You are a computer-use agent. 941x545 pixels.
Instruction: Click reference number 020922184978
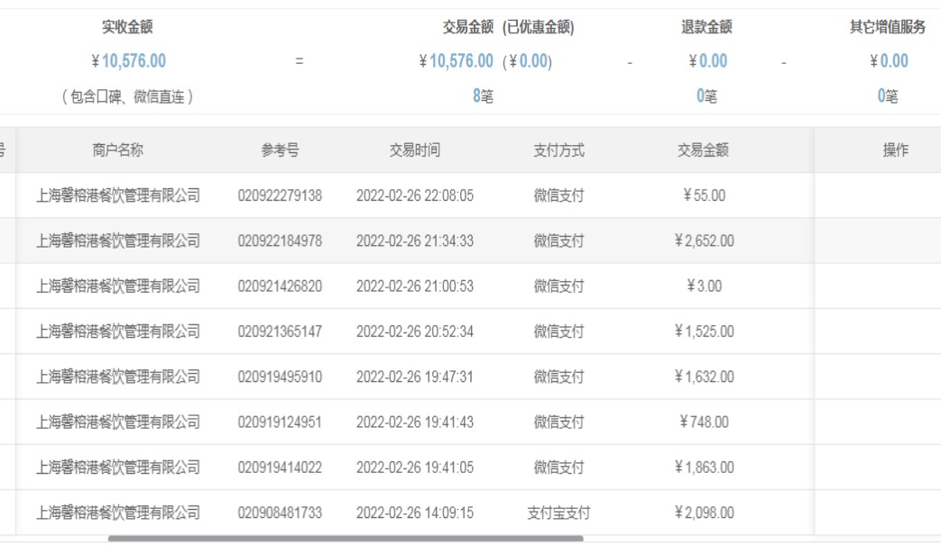[280, 241]
